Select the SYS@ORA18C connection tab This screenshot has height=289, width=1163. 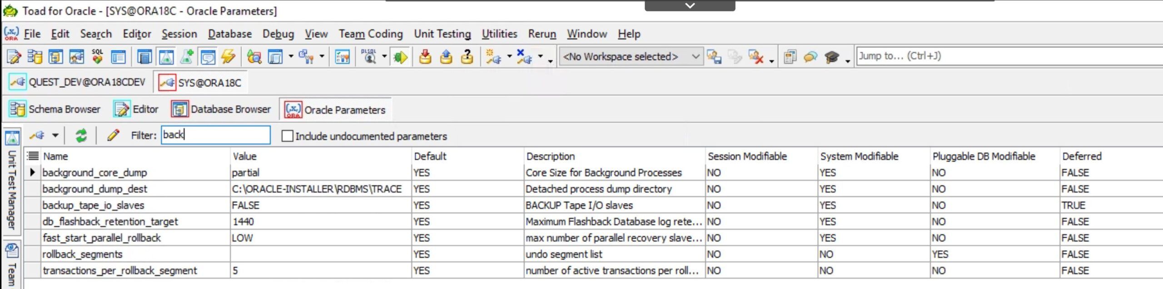tap(200, 83)
